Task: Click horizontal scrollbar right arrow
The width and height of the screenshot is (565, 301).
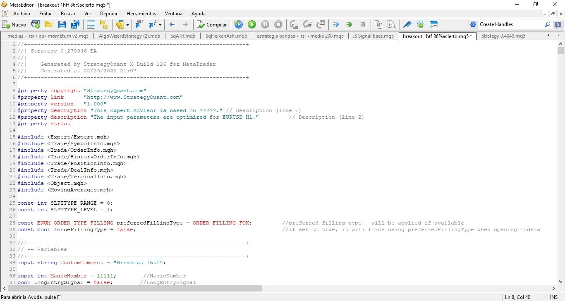Action: coord(554,288)
